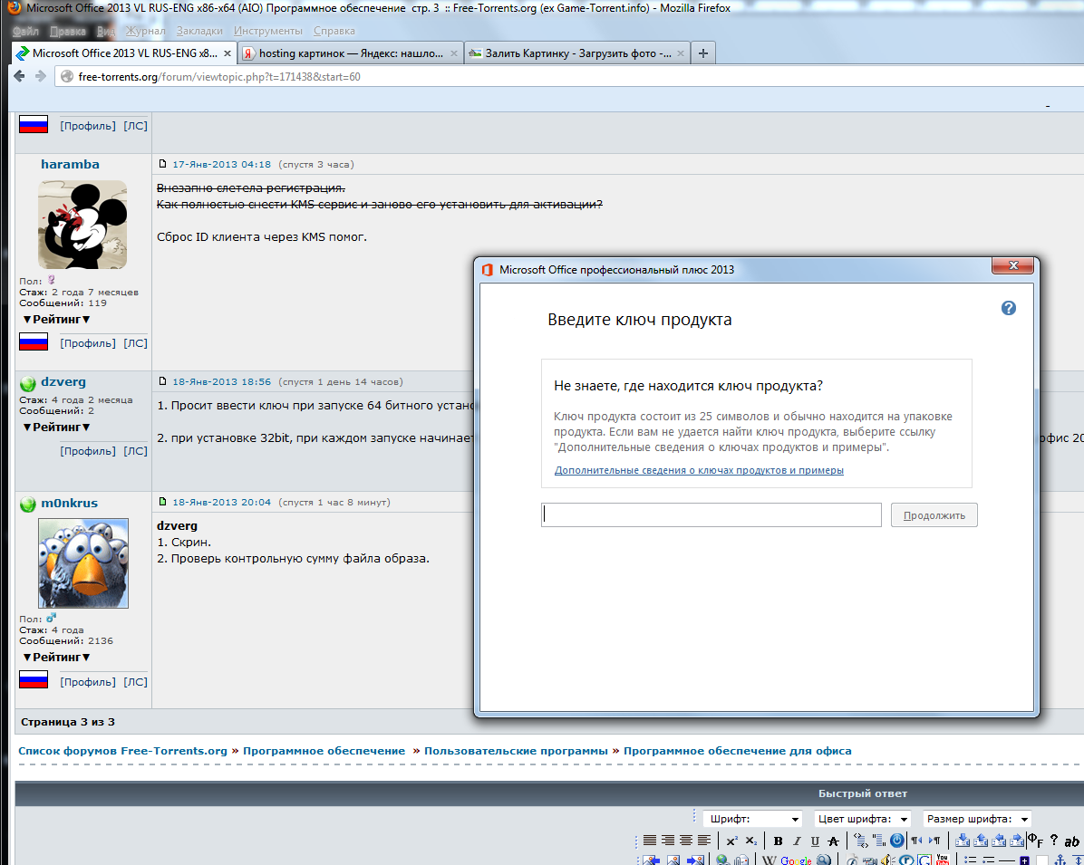Go forward with Firefox forward arrow

[41, 76]
